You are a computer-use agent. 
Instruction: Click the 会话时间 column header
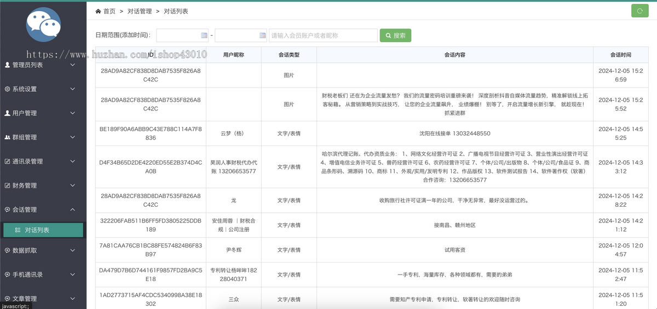tap(621, 55)
